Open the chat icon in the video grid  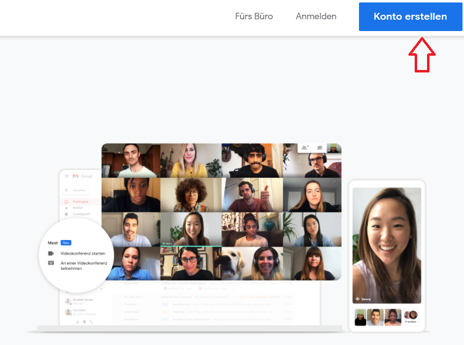point(320,148)
